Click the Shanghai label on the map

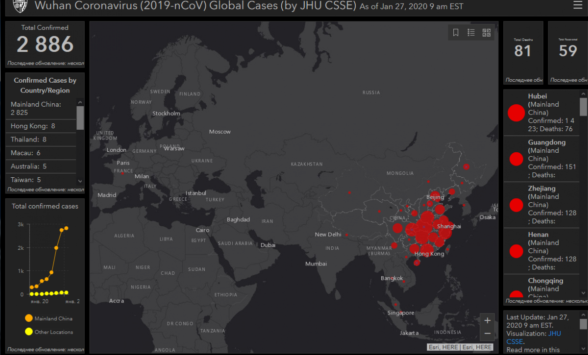(449, 227)
